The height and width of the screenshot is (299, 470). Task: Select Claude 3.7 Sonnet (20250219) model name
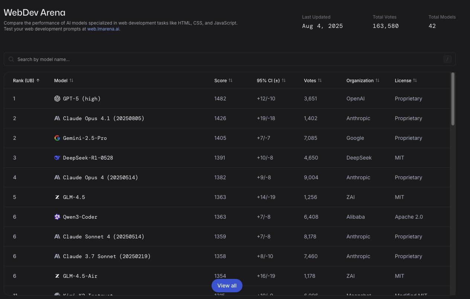coord(107,256)
